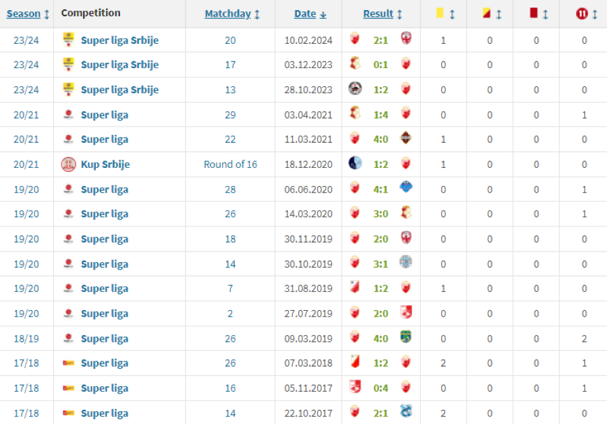Click the Kup Srbije competition logo
This screenshot has height=424, width=607.
coord(69,164)
